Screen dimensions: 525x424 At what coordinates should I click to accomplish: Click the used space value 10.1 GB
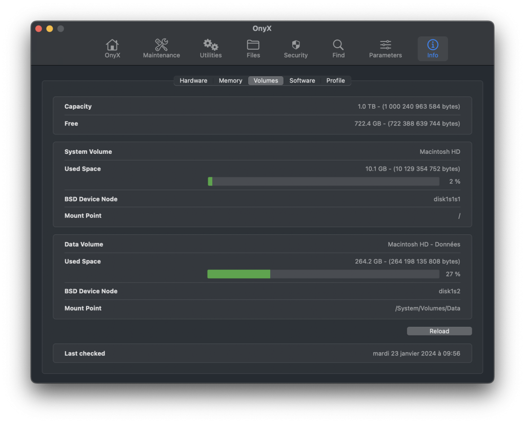click(413, 169)
